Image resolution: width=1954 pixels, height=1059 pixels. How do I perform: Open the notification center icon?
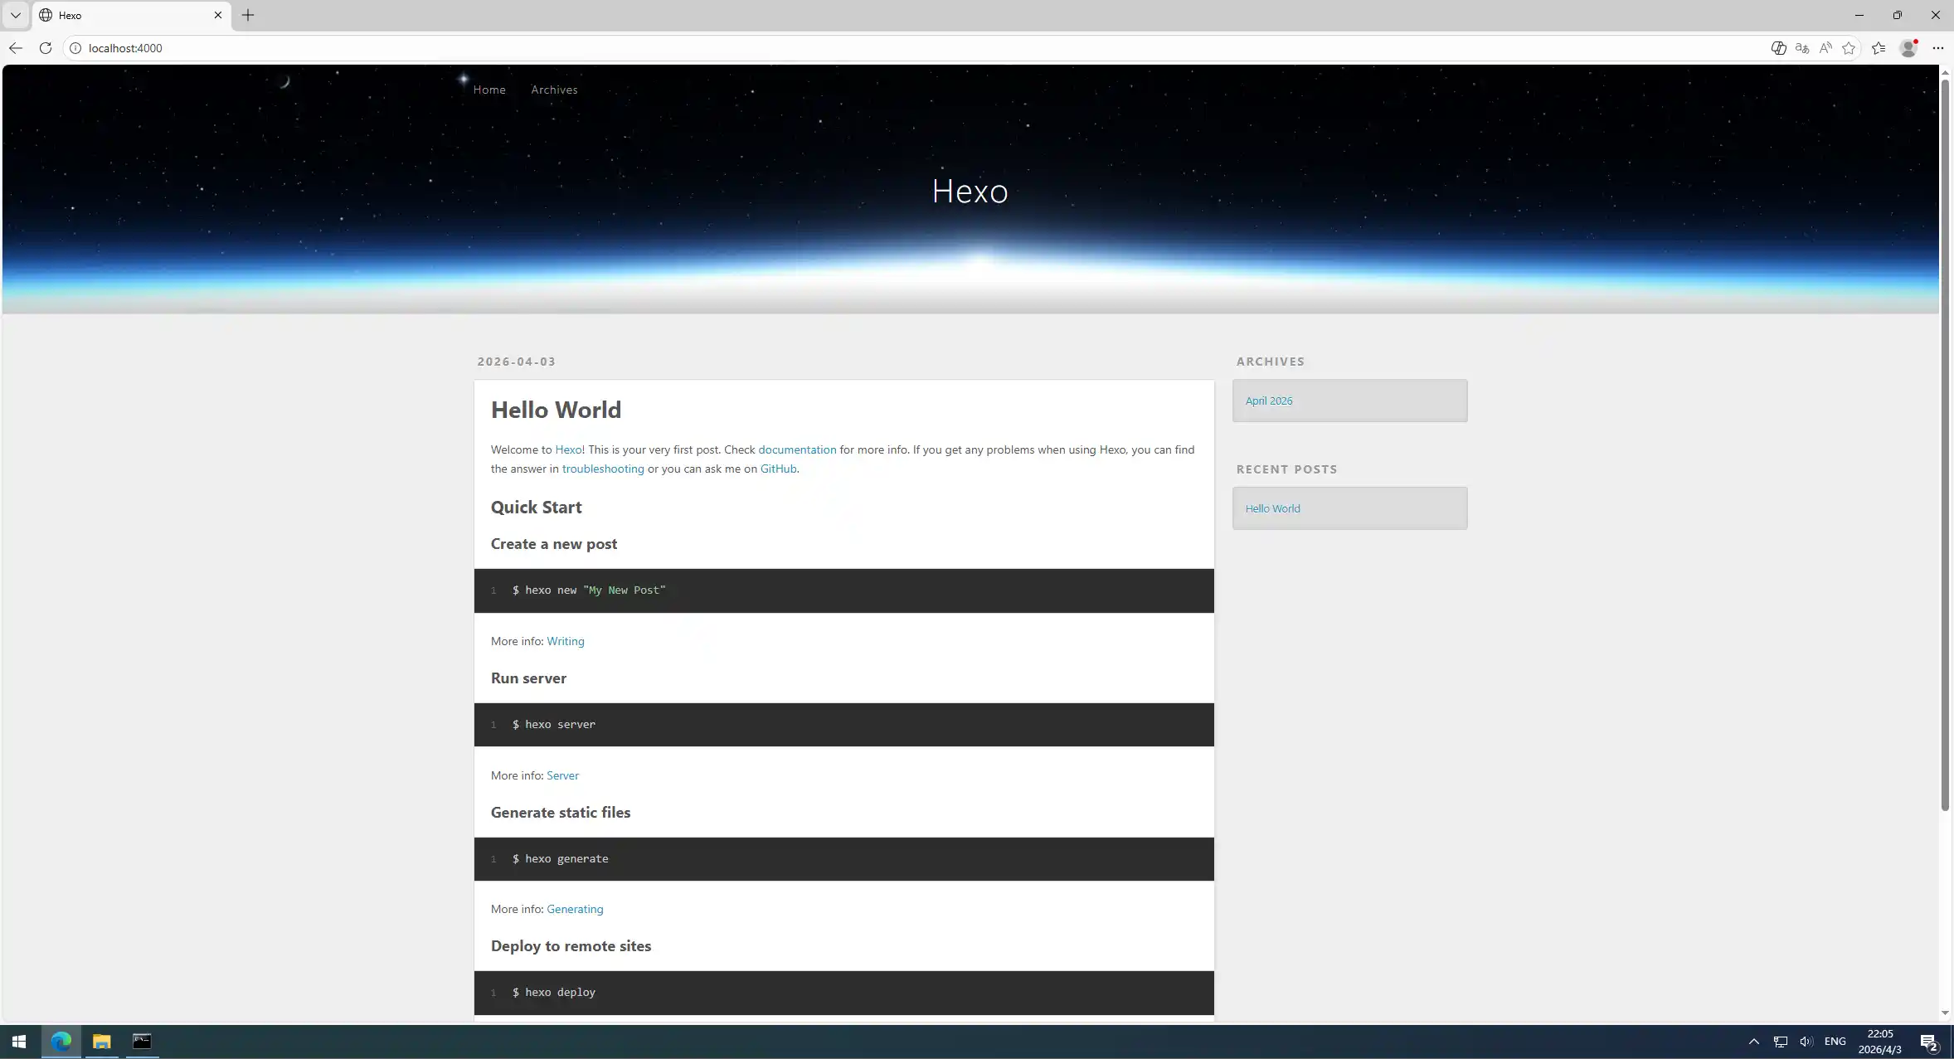[x=1928, y=1042]
